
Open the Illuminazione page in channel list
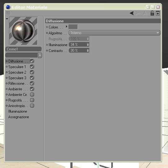point(18,111)
